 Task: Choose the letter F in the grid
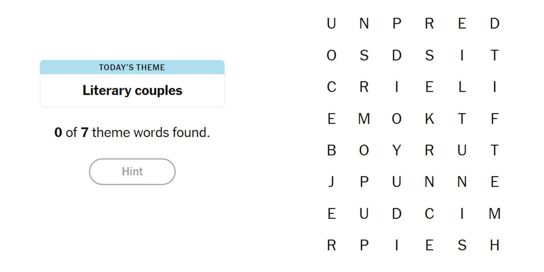tap(494, 119)
